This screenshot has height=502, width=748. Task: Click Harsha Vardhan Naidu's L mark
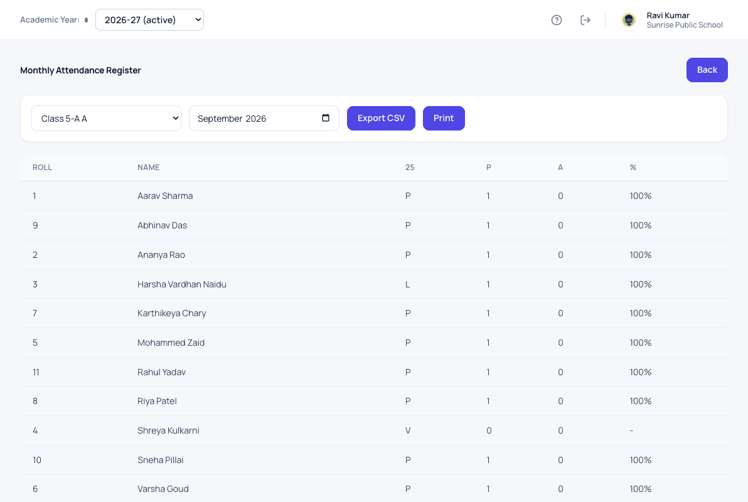407,284
